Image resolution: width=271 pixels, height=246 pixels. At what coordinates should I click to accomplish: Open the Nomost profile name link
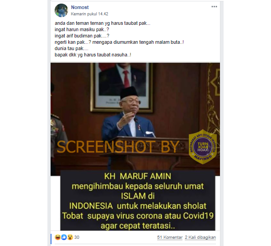point(79,7)
